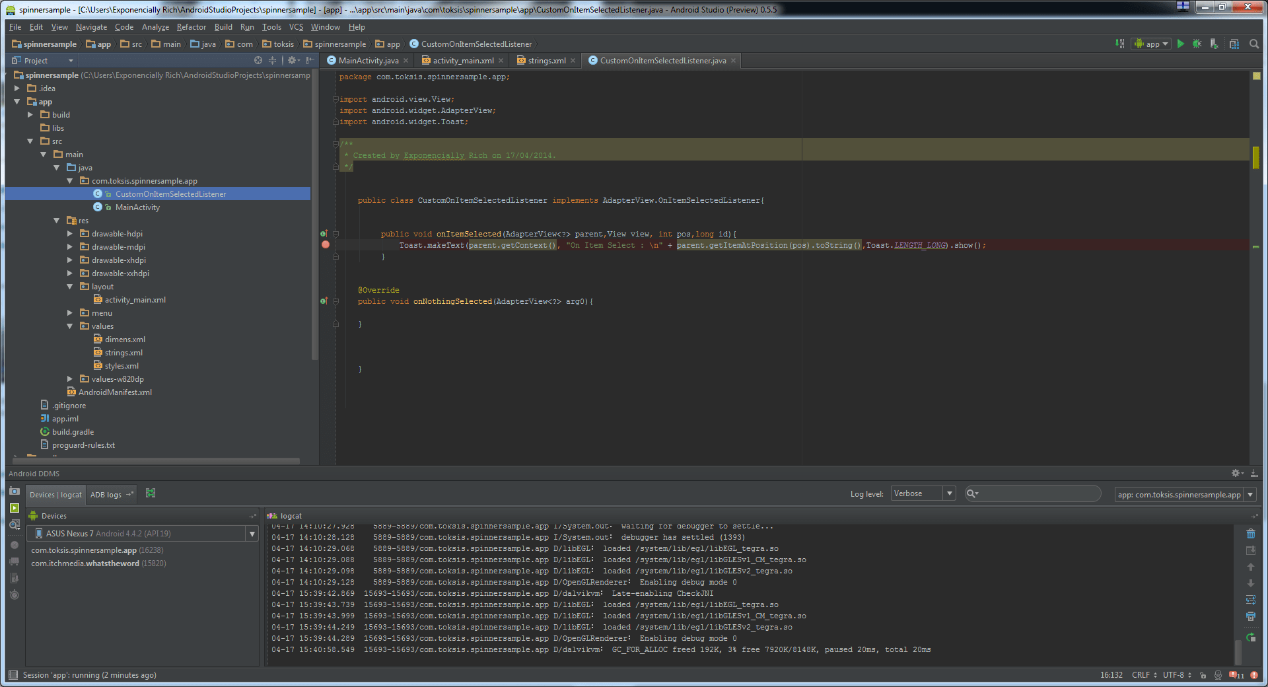The image size is (1268, 687).
Task: Restart logcat with the green refresh icon
Action: 1250,637
